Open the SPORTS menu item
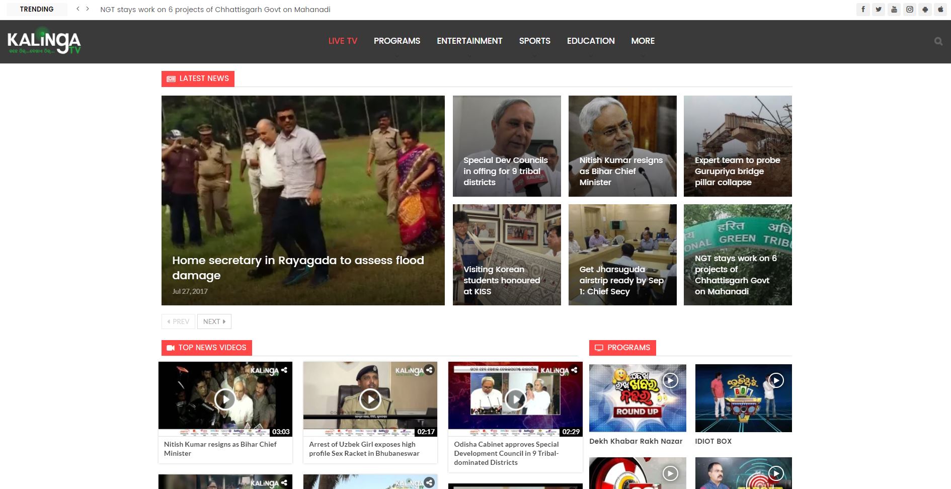Screen dimensions: 951x489 pos(534,41)
